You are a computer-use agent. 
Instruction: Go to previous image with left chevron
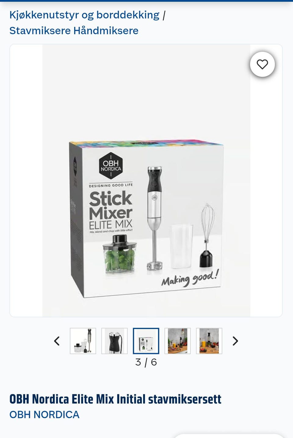(57, 341)
